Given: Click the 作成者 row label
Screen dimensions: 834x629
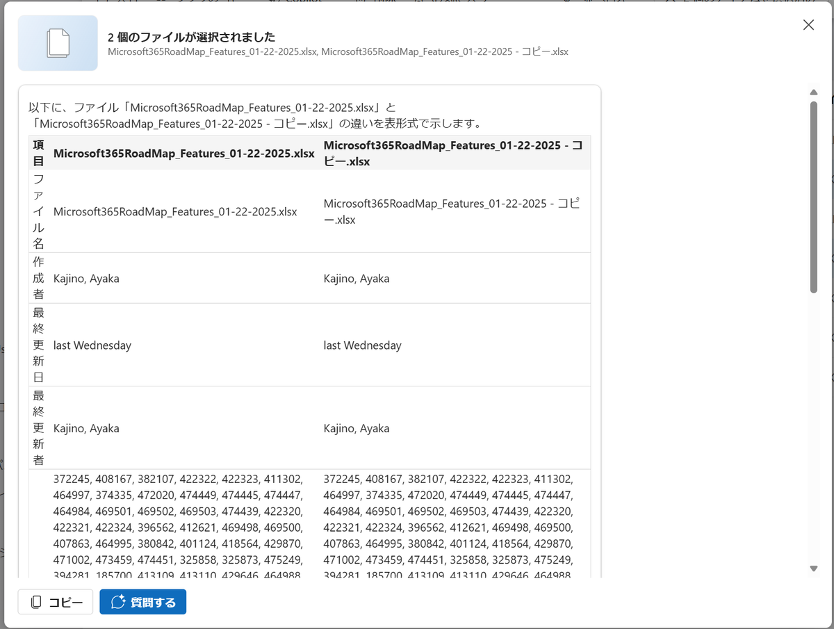Looking at the screenshot, I should pyautogui.click(x=39, y=278).
